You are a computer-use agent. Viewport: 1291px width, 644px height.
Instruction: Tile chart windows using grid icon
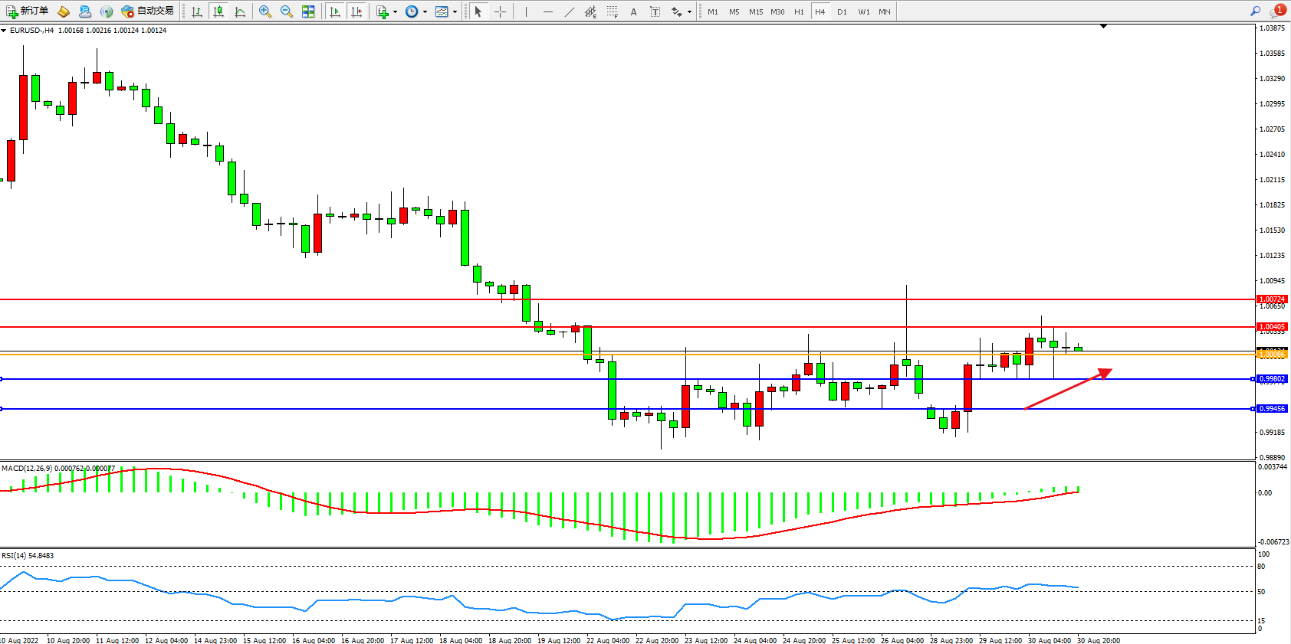point(308,11)
